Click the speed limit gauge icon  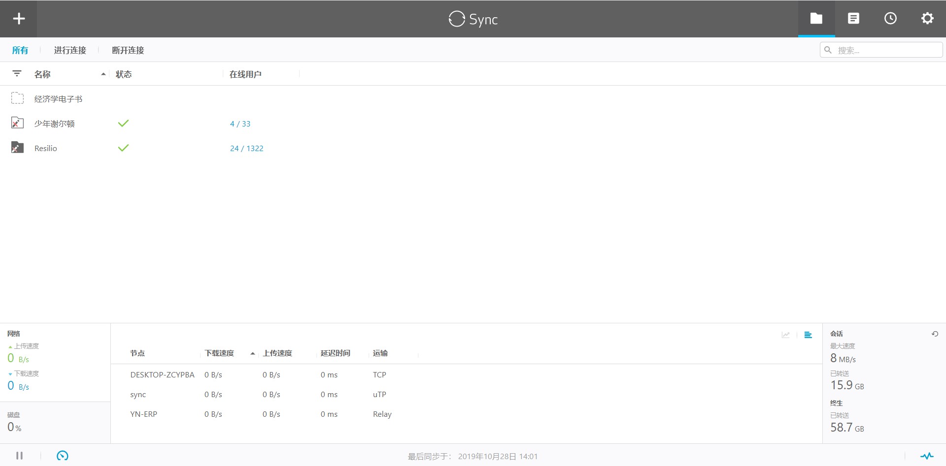point(63,456)
